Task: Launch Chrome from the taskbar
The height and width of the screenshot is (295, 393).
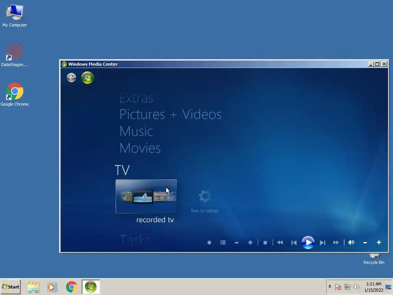Action: click(x=72, y=287)
